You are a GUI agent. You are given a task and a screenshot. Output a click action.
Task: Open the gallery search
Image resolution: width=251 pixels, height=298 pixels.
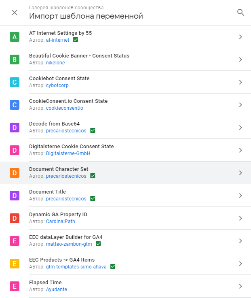coord(240,13)
